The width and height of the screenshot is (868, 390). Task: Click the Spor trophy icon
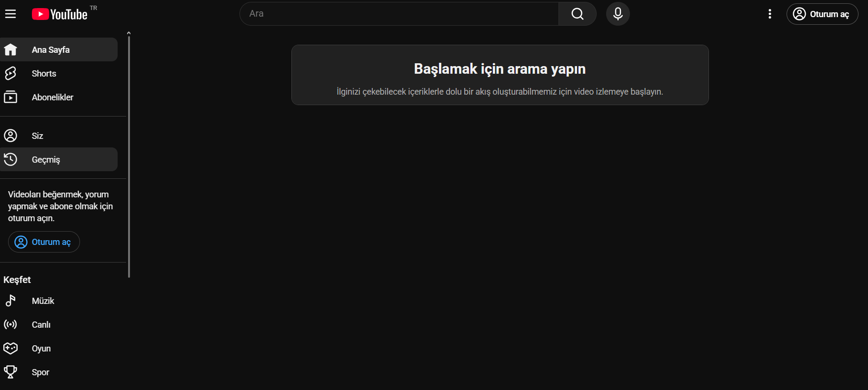10,372
